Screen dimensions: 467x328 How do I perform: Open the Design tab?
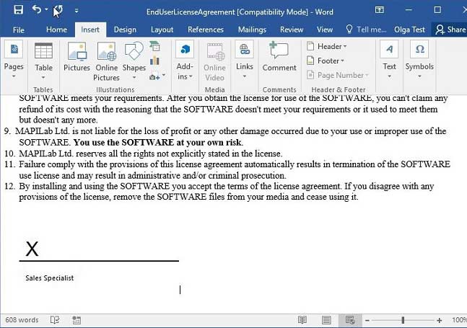pos(125,30)
